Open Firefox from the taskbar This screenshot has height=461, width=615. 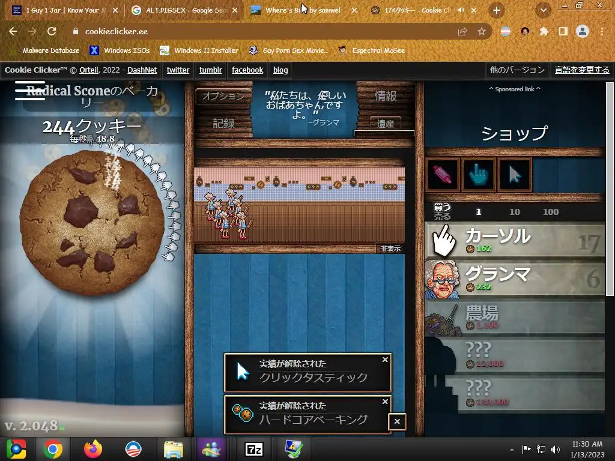93,449
